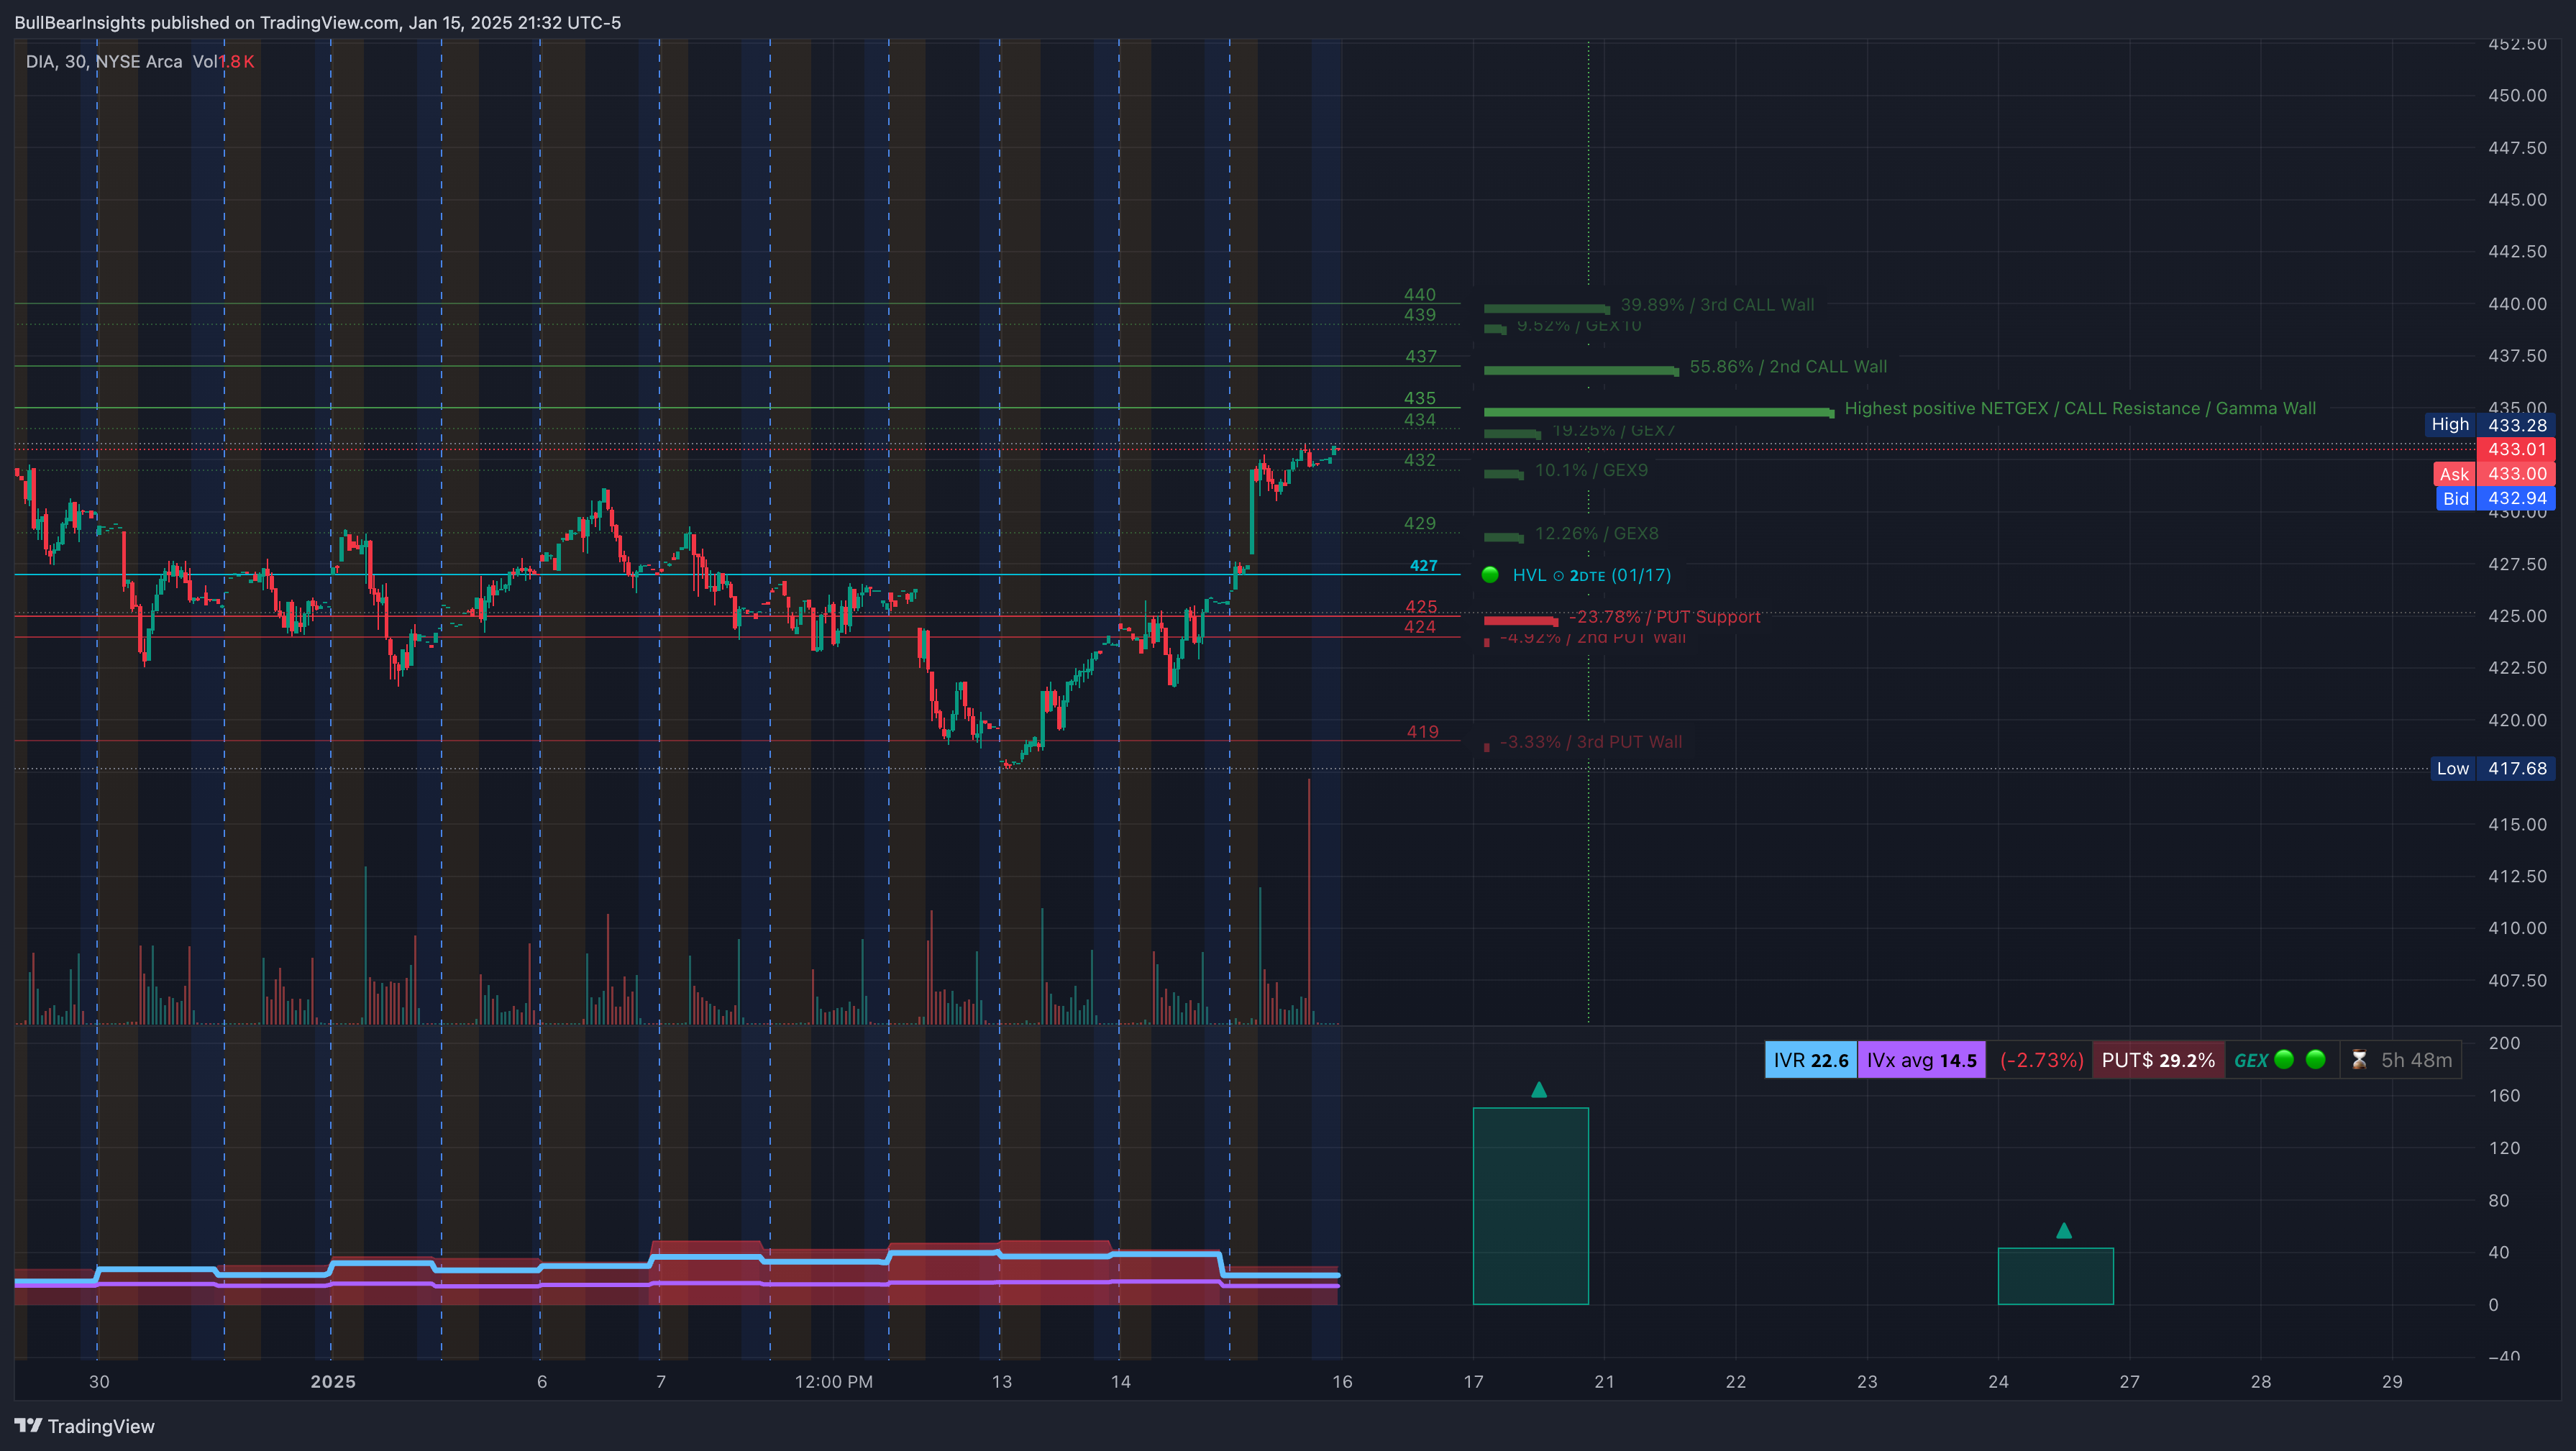Screen dimensions: 2576x1451
Task: Click the red 433.01 last price tag
Action: [x=2516, y=449]
